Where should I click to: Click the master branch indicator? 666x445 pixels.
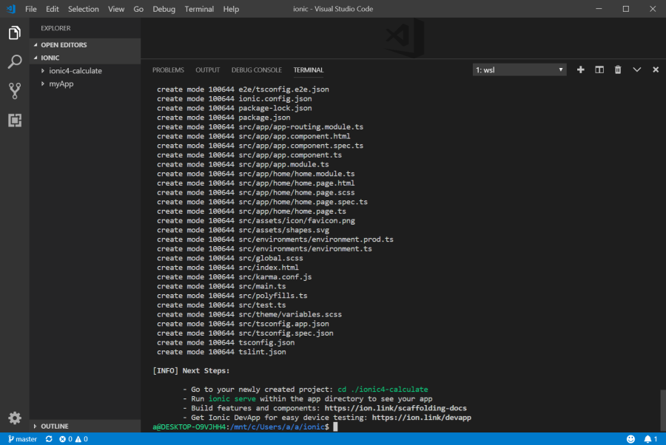click(x=21, y=439)
